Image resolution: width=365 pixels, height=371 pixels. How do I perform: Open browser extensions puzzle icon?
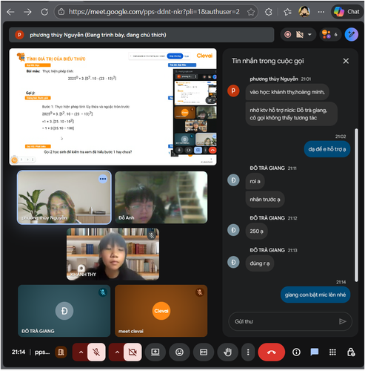[269, 12]
